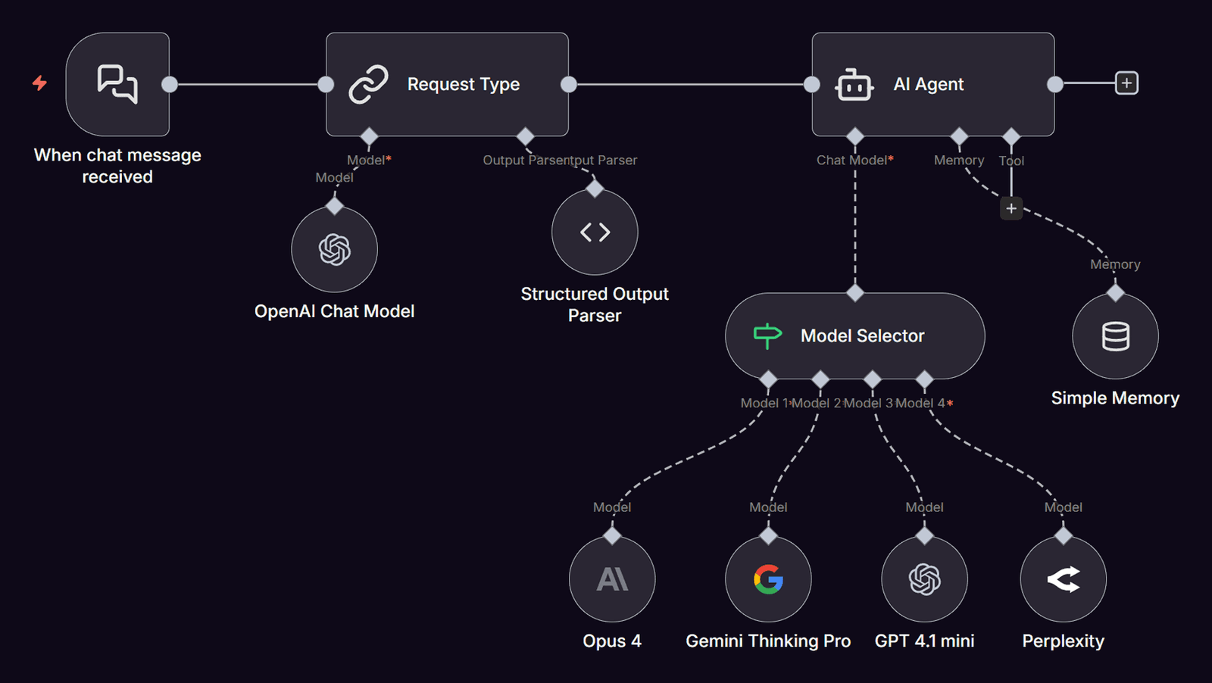Click the "Structured Output Parser" label
1212x683 pixels.
point(595,304)
